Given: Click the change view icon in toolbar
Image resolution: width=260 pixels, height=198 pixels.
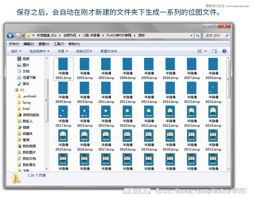Looking at the screenshot, I should 200,51.
